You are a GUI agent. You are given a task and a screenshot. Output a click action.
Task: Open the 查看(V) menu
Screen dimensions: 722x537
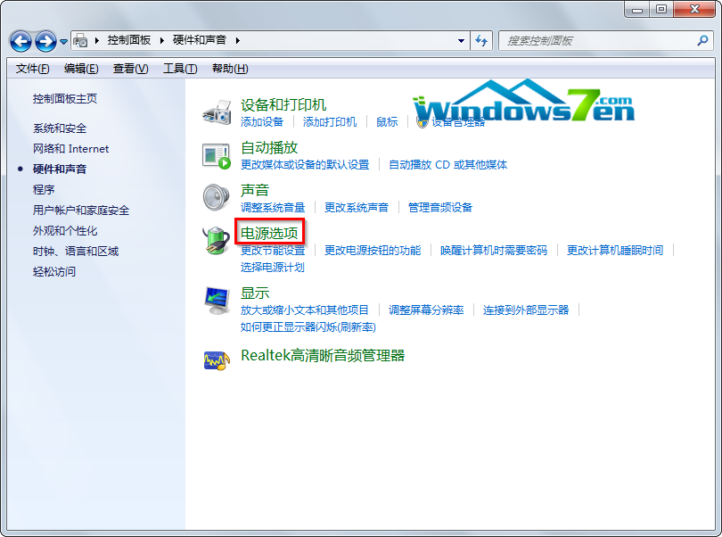pos(131,69)
